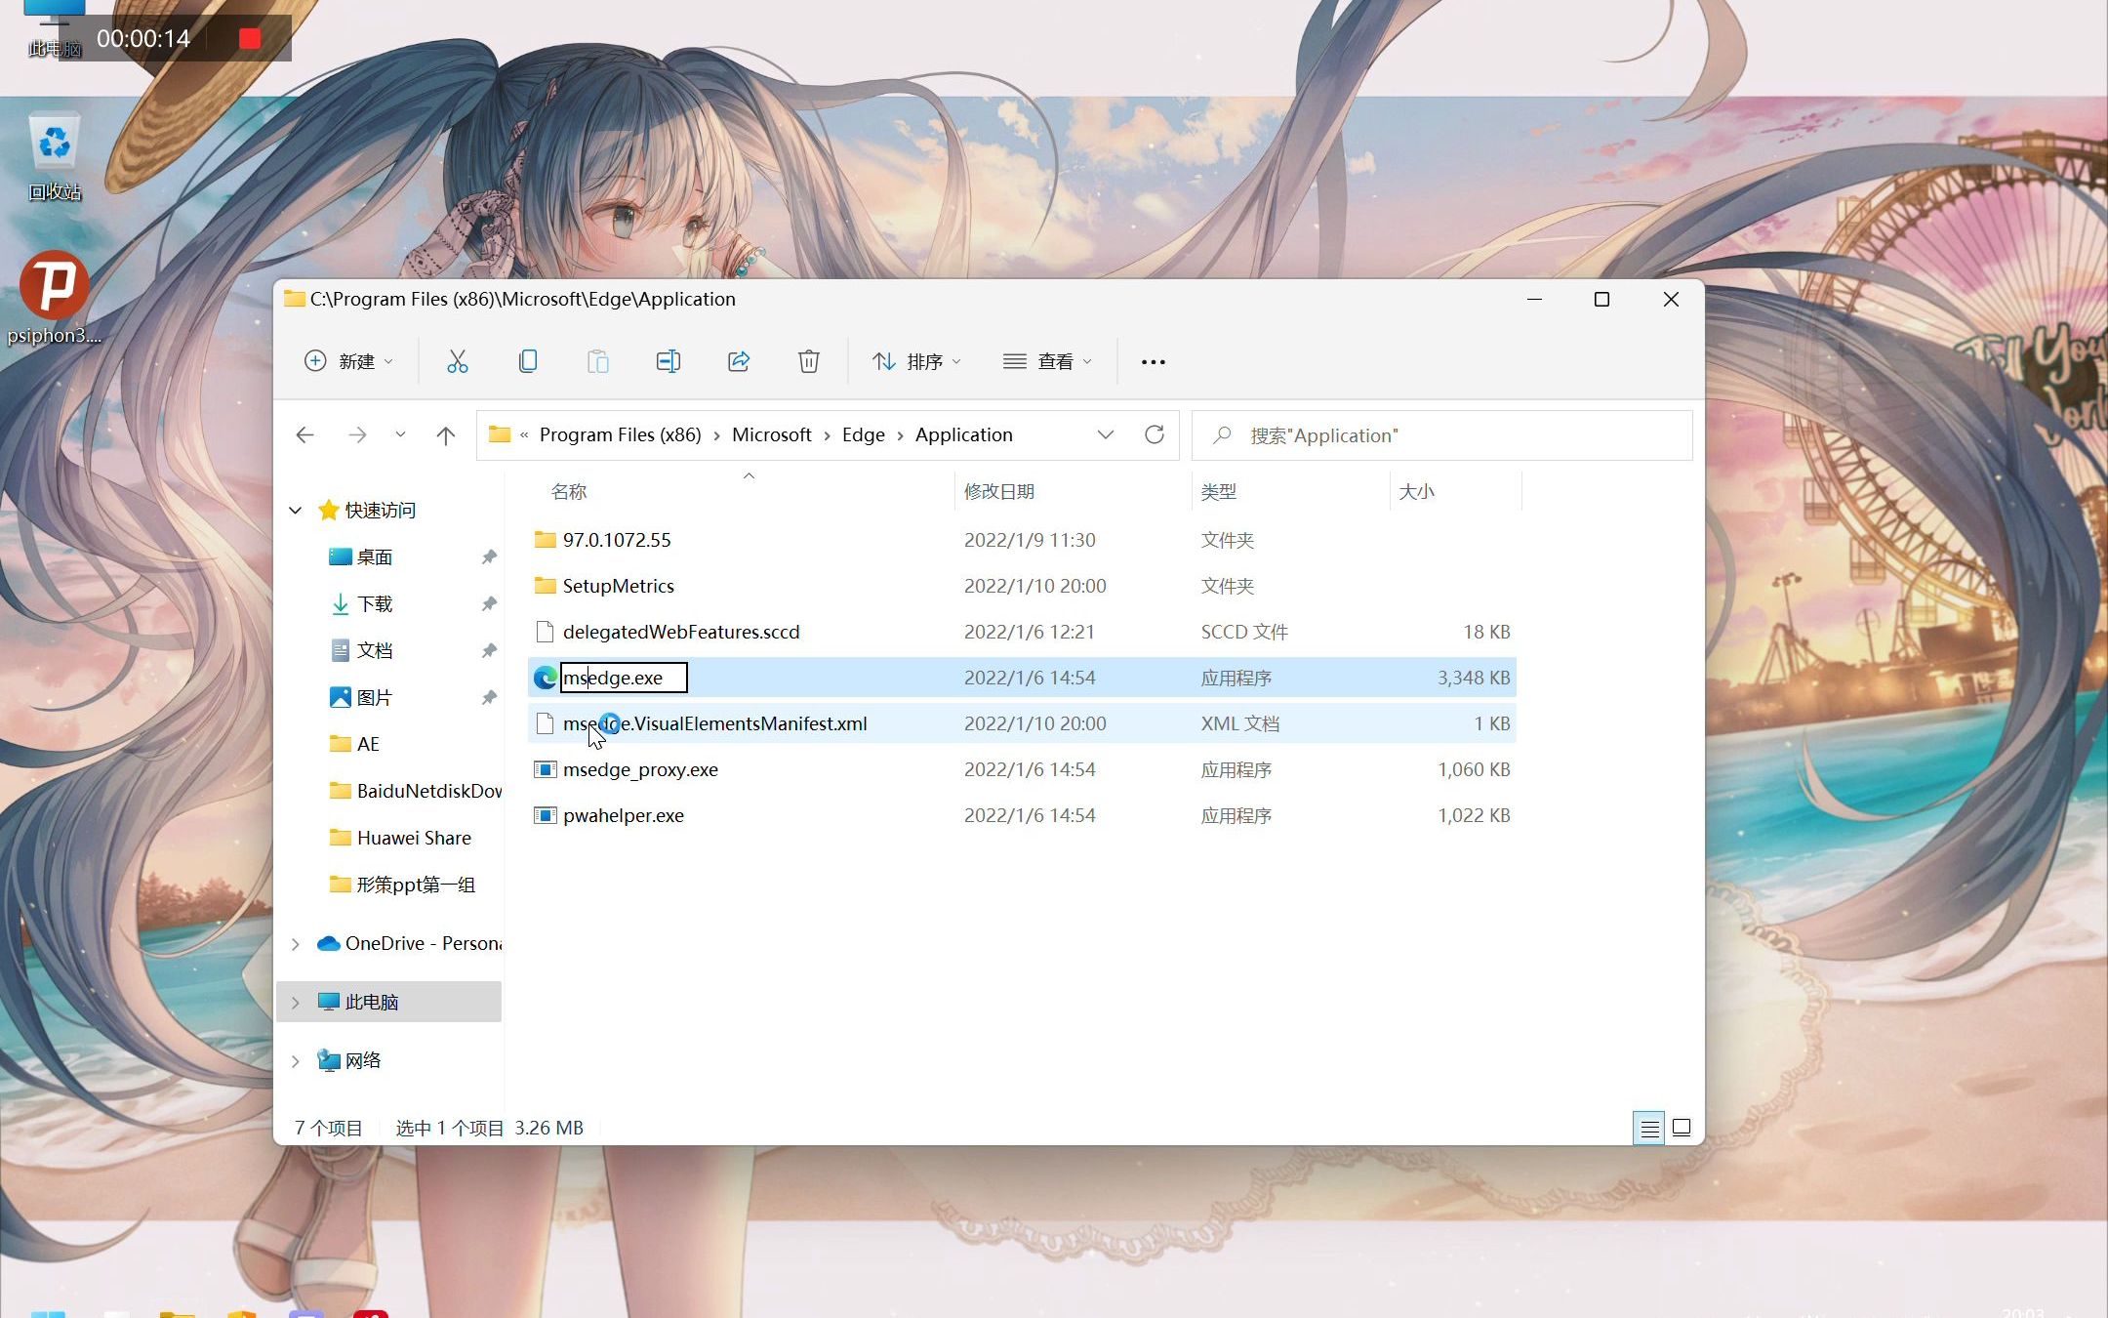Refresh the current folder view

[x=1155, y=434]
